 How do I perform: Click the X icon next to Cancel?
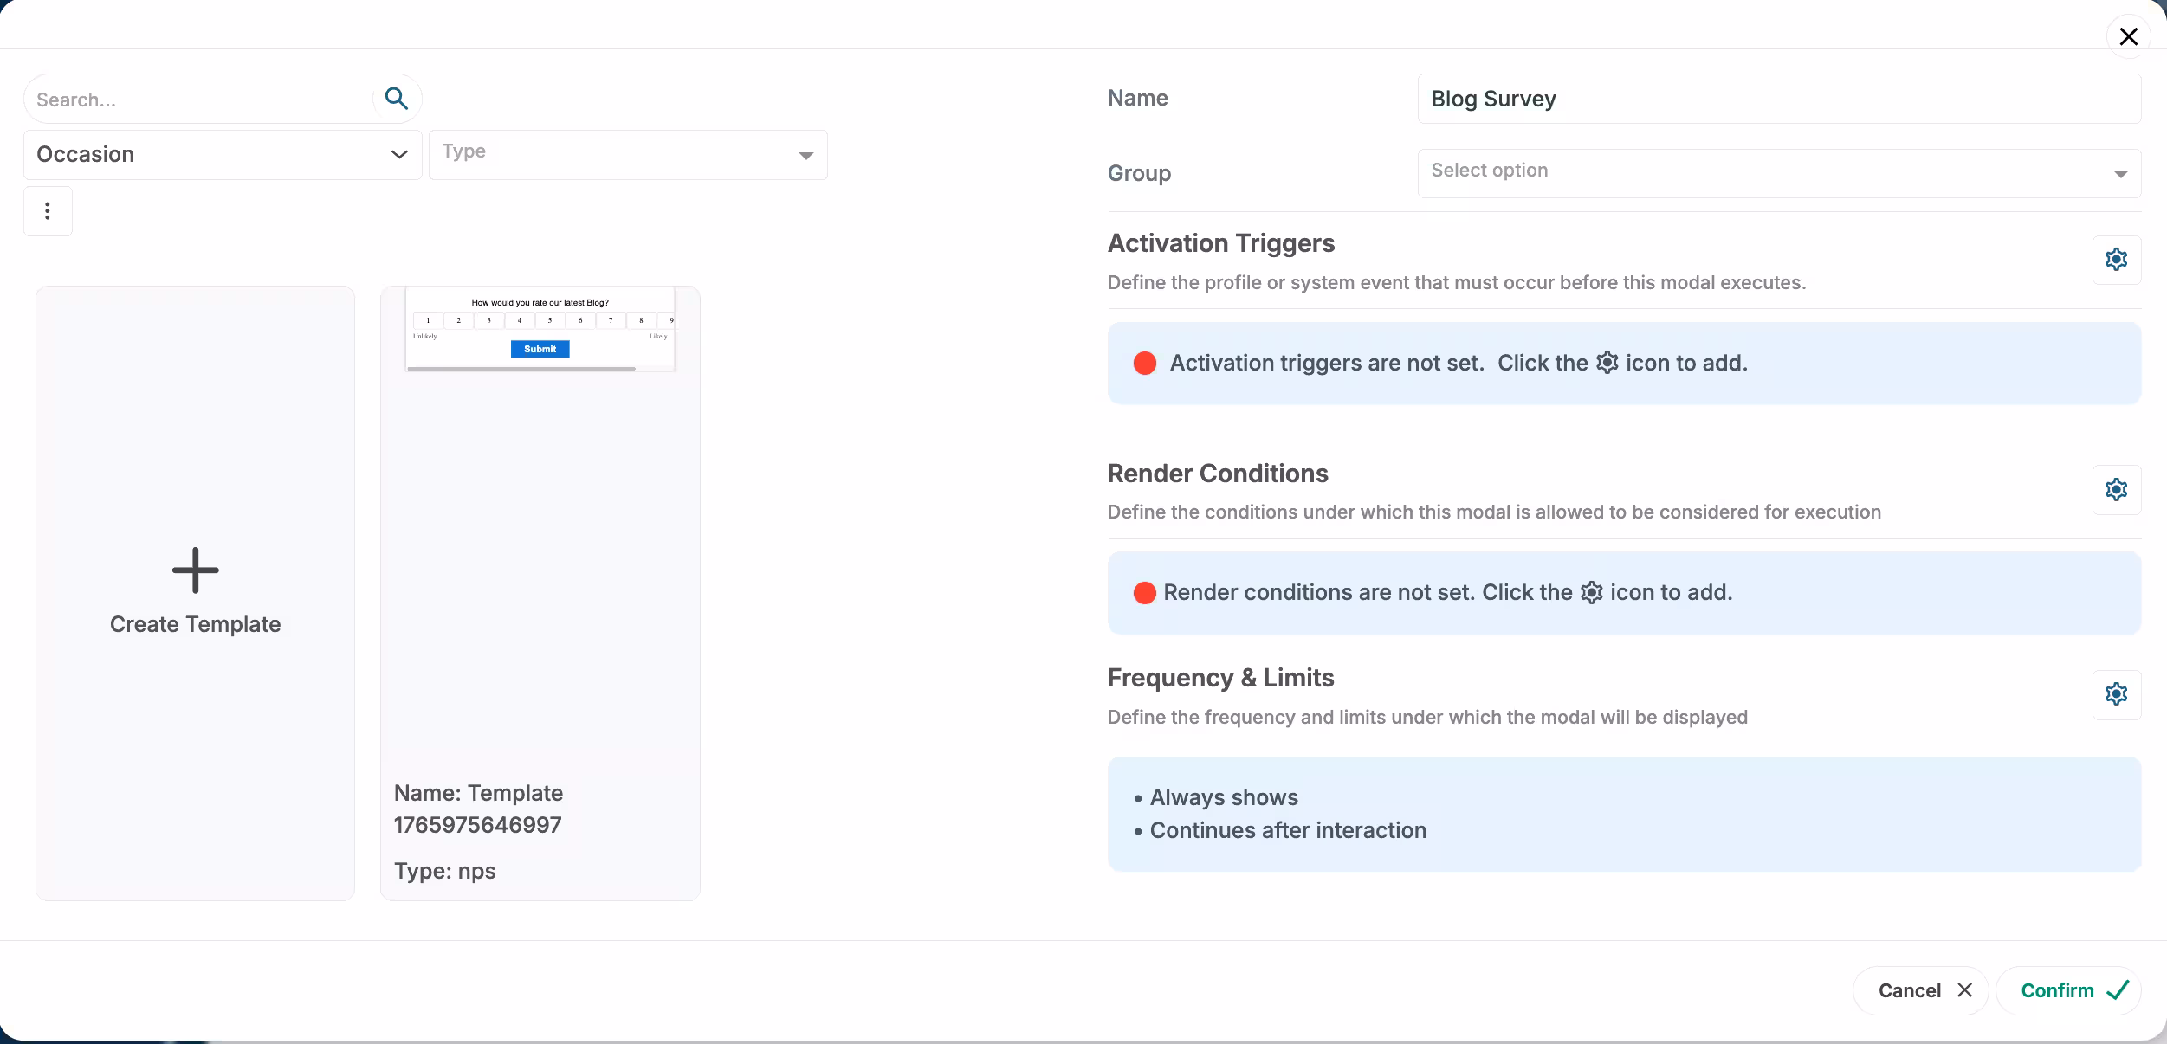[x=1964, y=989]
